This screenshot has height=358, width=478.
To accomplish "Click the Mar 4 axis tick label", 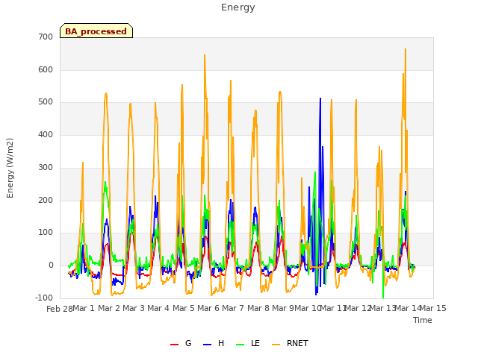I will point(158,308).
